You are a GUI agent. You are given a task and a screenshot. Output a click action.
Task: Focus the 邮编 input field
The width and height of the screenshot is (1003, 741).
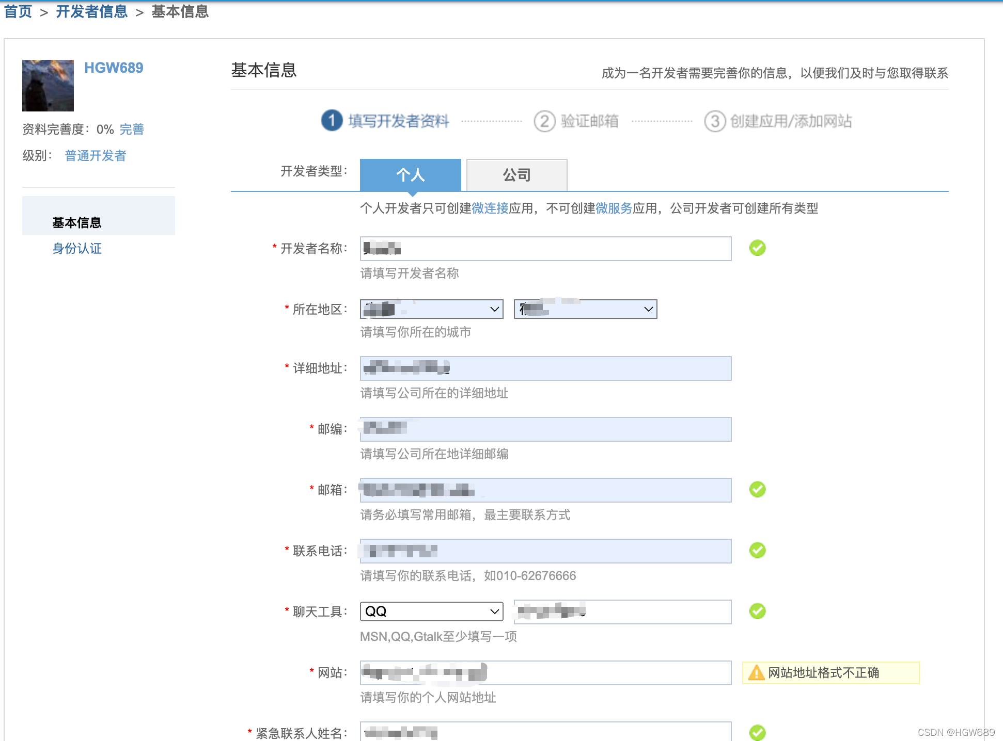(546, 429)
